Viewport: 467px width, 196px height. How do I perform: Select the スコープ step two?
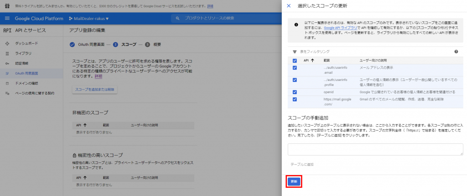(x=125, y=45)
